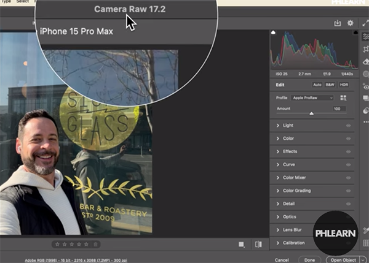Toggle shadow clipping warning triangle
Screen dimensions: 369x263
point(273,32)
